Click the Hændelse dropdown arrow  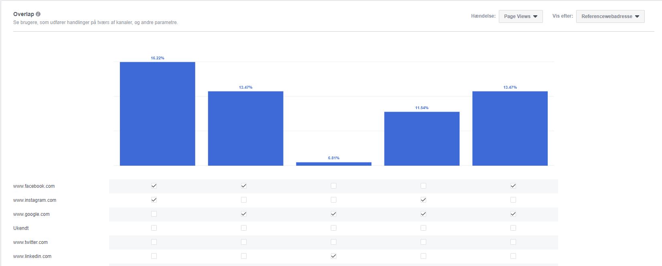(x=536, y=16)
